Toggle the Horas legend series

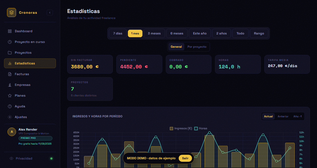pos(201,128)
